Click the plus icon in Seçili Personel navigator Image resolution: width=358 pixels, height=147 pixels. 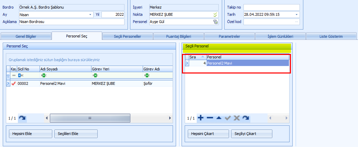[x=201, y=118]
